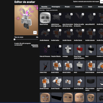Adjust the Tipo de corpo slider handle
This screenshot has height=103, width=103.
[14, 39]
